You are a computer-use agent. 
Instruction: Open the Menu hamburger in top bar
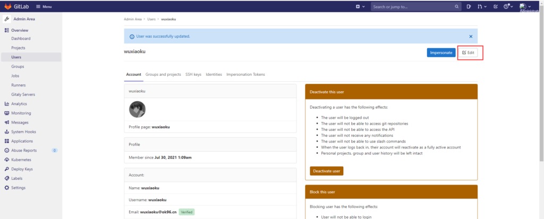coord(44,6)
